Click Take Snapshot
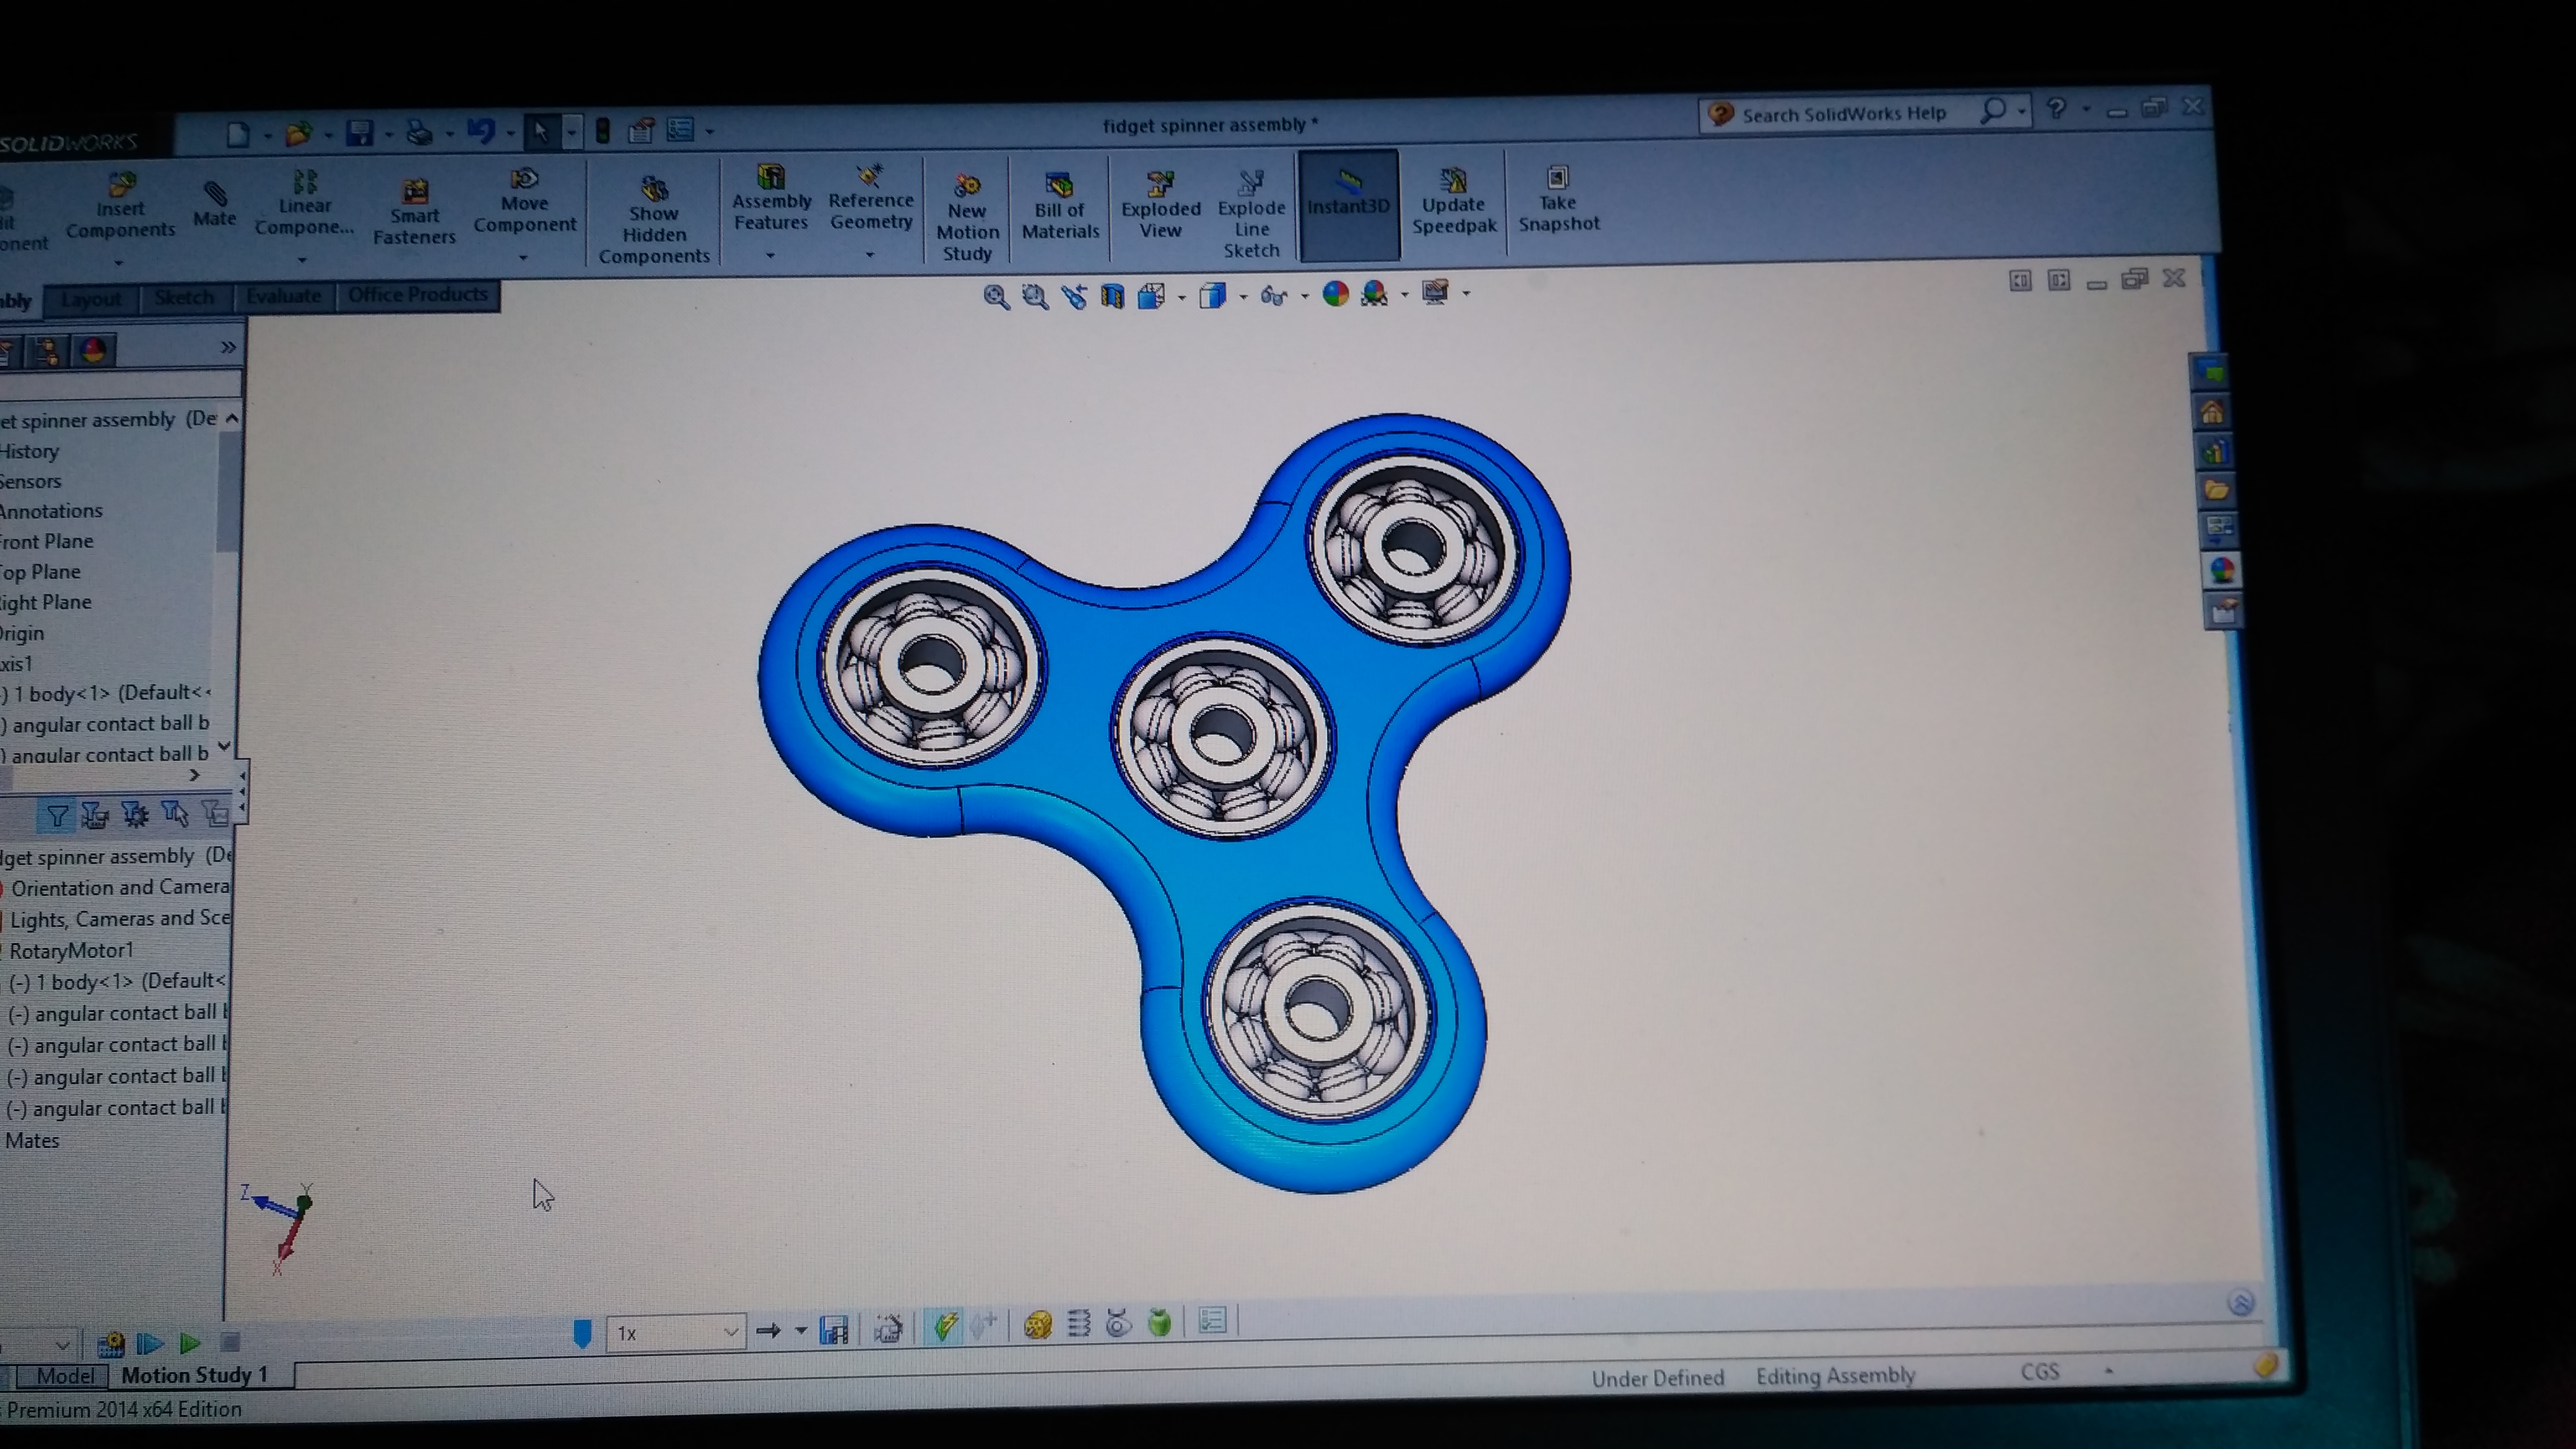 pos(1558,200)
